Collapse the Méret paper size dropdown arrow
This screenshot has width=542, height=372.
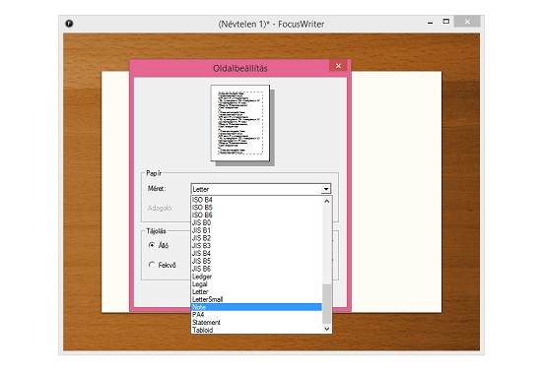[x=326, y=189]
